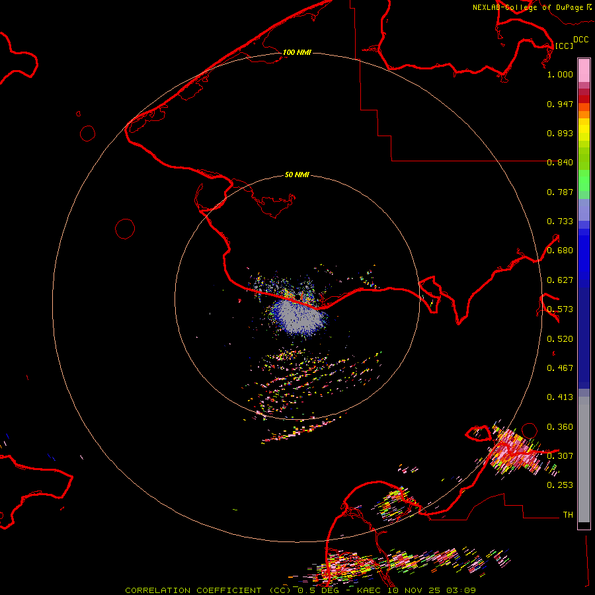This screenshot has height=595, width=595.
Task: Pick the light pink swatch at color bar top
Action: [x=584, y=70]
